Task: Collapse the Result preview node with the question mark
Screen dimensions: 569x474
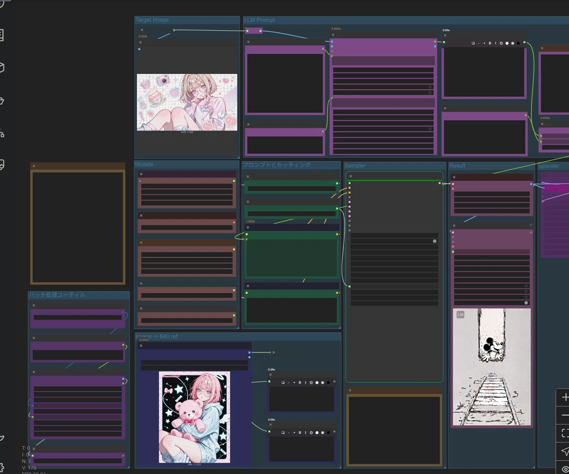Action: [454, 226]
